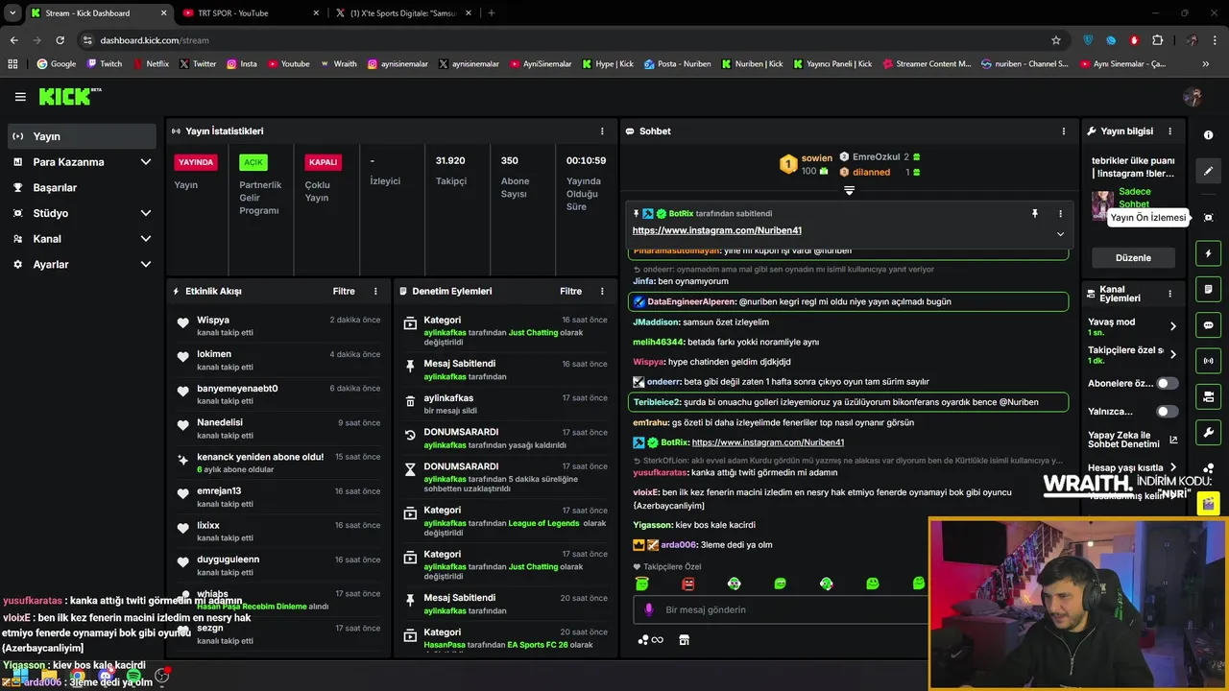Click Wispya follow event row

click(278, 326)
